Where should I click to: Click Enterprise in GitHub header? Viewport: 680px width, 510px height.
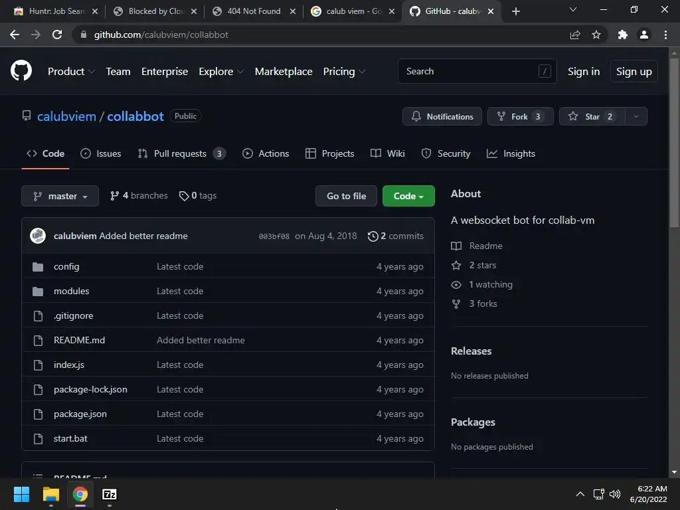coord(165,72)
